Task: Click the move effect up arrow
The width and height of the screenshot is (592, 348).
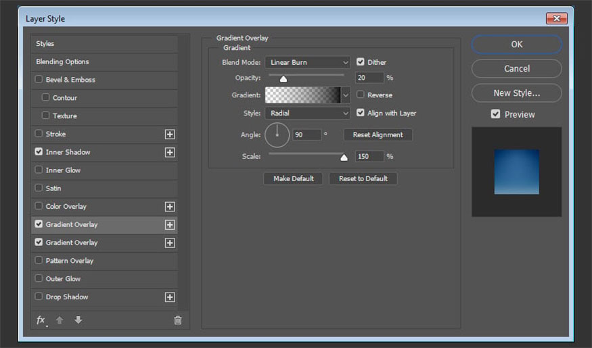Action: coord(60,320)
